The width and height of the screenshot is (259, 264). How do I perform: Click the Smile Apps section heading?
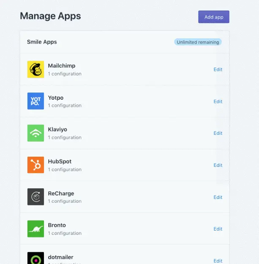pos(42,42)
